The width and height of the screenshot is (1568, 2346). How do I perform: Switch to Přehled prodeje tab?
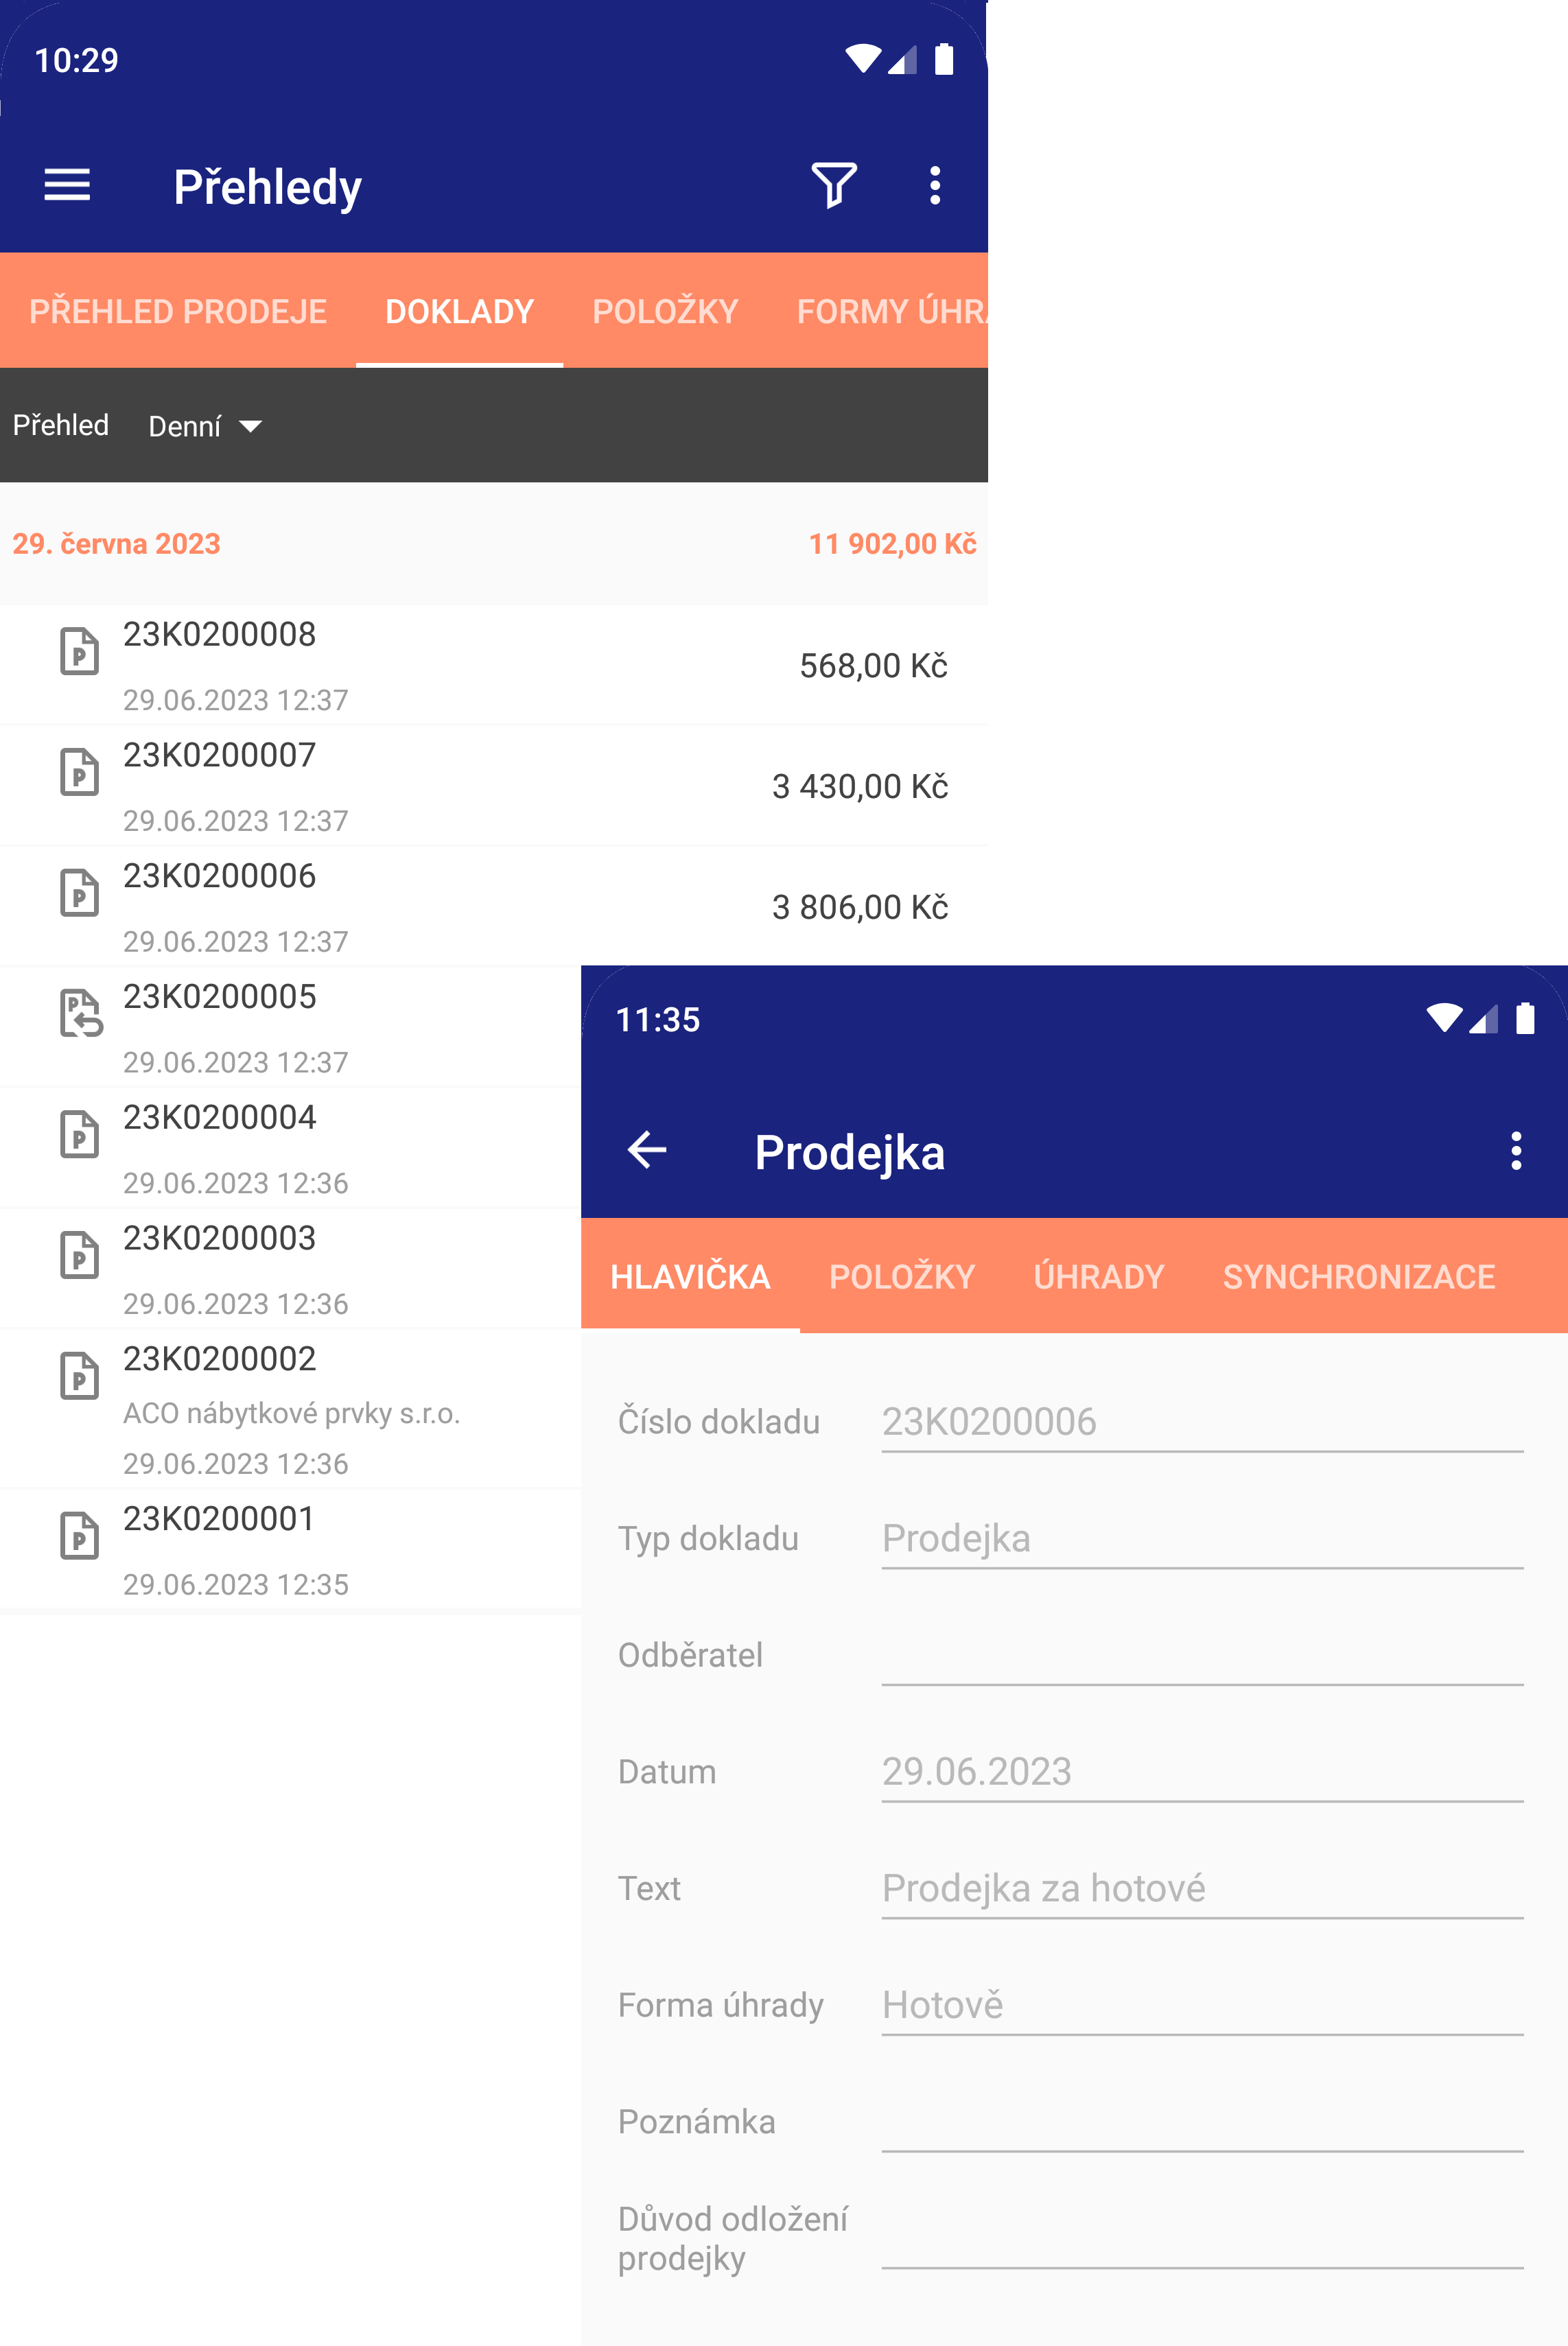[x=178, y=311]
